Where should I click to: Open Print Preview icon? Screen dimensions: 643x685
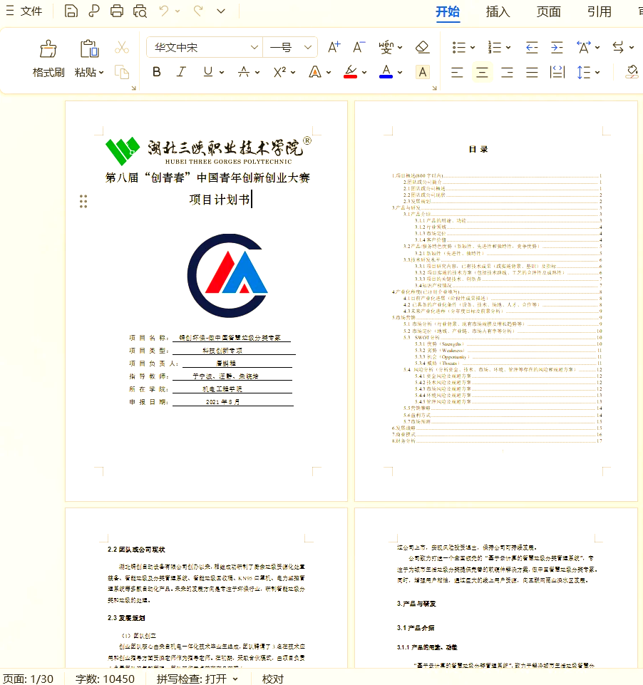pyautogui.click(x=140, y=11)
